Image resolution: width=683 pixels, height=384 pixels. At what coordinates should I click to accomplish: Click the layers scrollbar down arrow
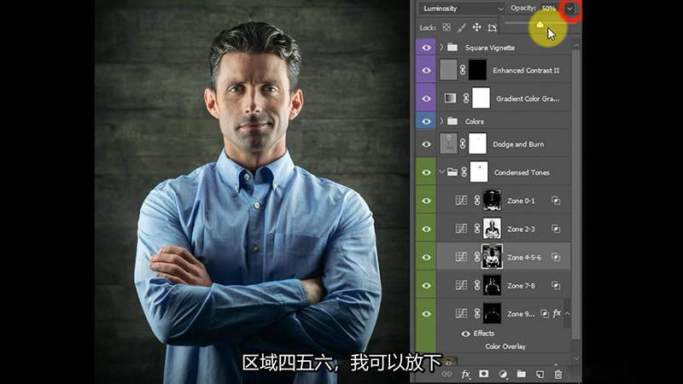(576, 358)
